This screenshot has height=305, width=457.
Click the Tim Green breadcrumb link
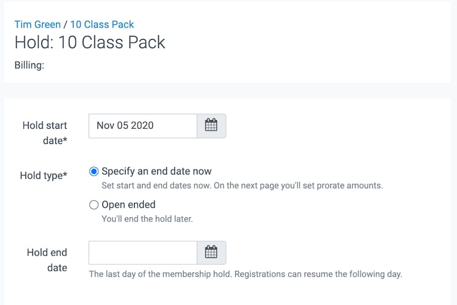37,24
